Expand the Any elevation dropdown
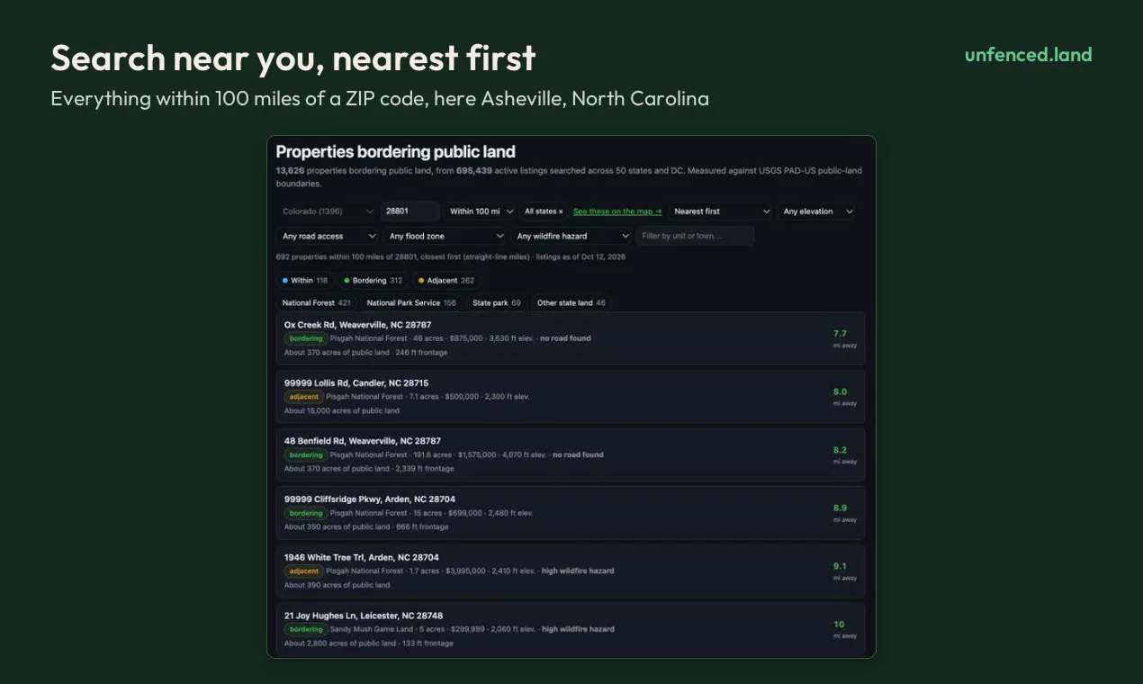Image resolution: width=1143 pixels, height=684 pixels. [x=816, y=211]
